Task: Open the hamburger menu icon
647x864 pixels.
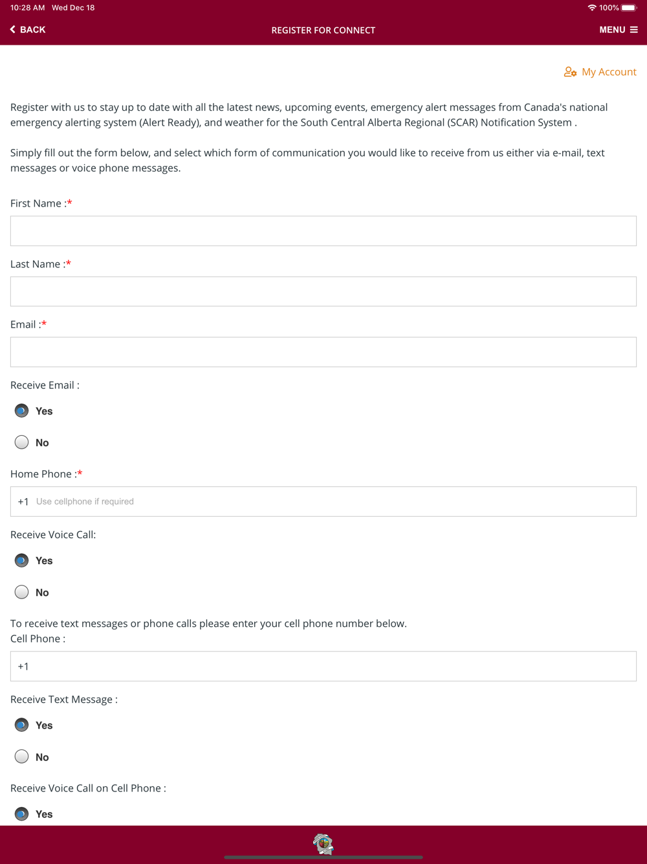Action: tap(634, 30)
